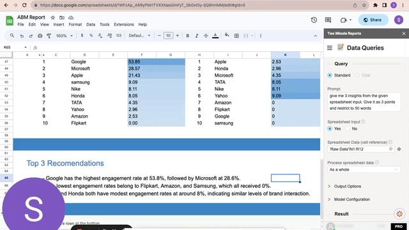409x230 pixels.
Task: Open the zoom 100% dropdown
Action: pos(65,36)
